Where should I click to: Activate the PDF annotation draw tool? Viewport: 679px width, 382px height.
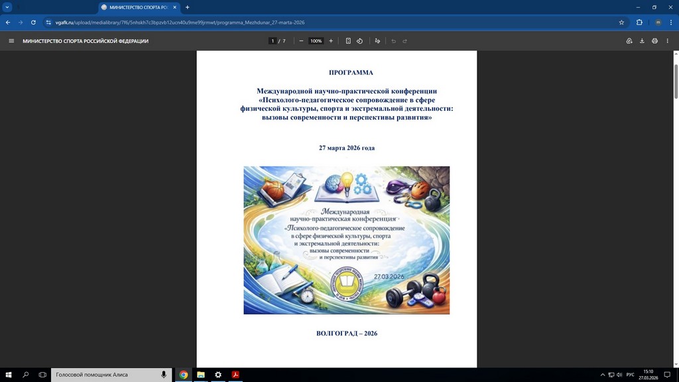click(x=377, y=41)
